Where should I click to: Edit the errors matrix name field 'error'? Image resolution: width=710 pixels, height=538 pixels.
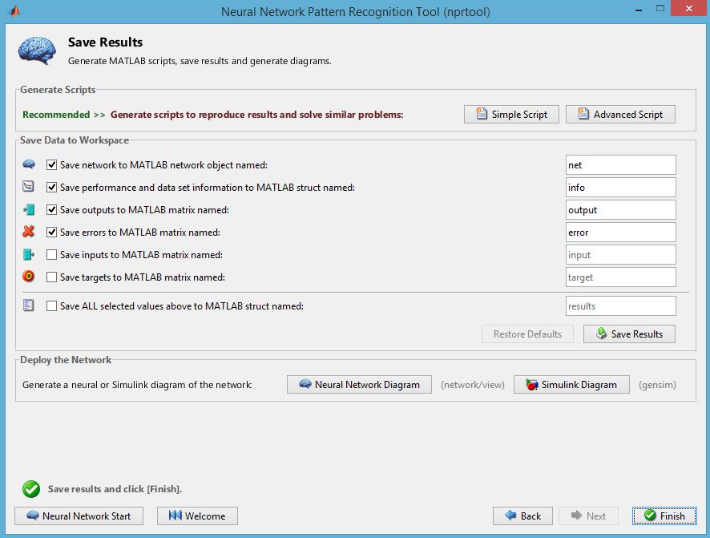point(621,233)
